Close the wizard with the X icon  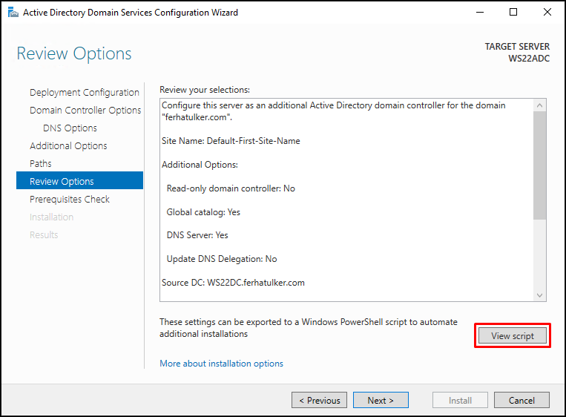(547, 13)
